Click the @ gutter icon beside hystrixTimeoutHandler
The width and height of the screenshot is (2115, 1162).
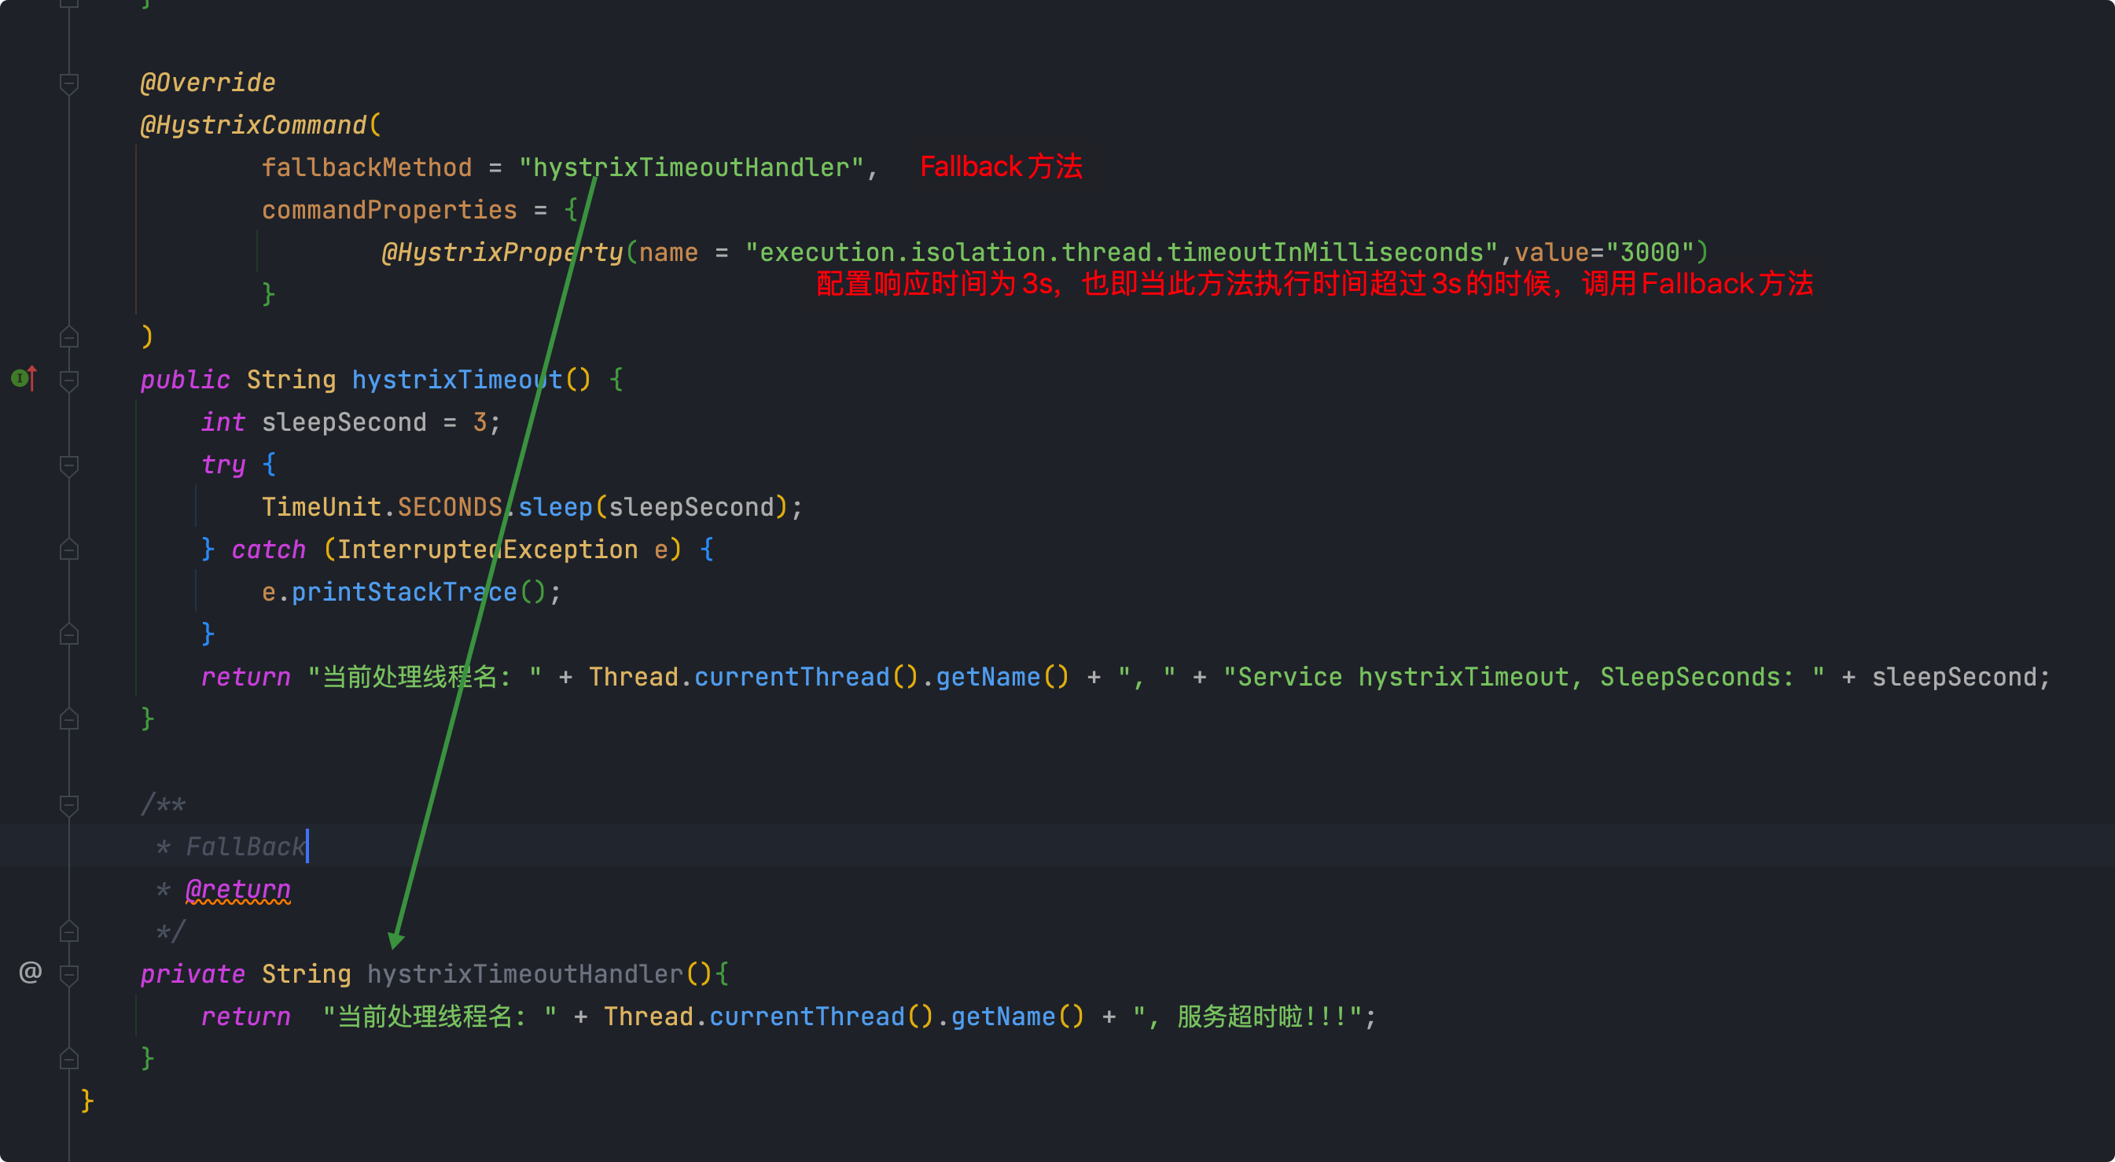(31, 973)
